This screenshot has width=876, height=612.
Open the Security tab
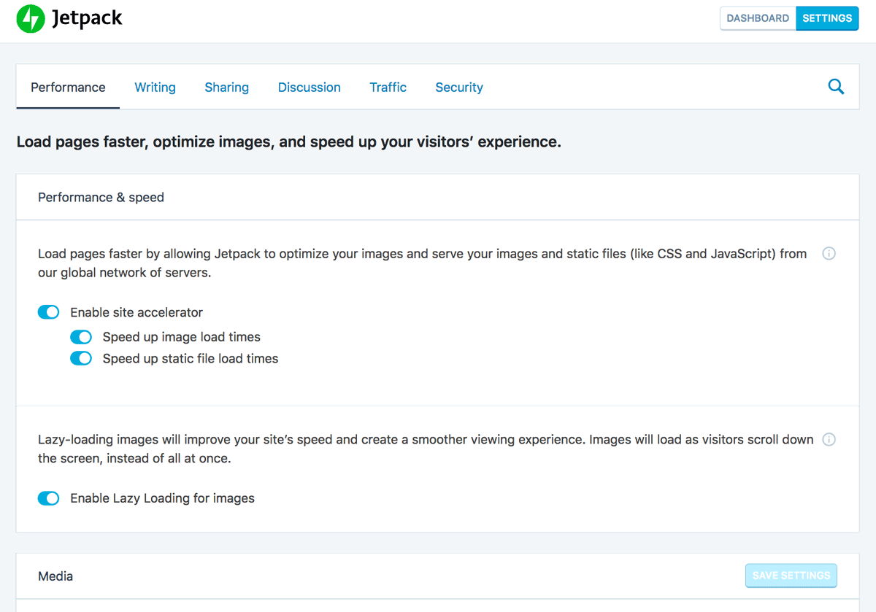pyautogui.click(x=459, y=88)
